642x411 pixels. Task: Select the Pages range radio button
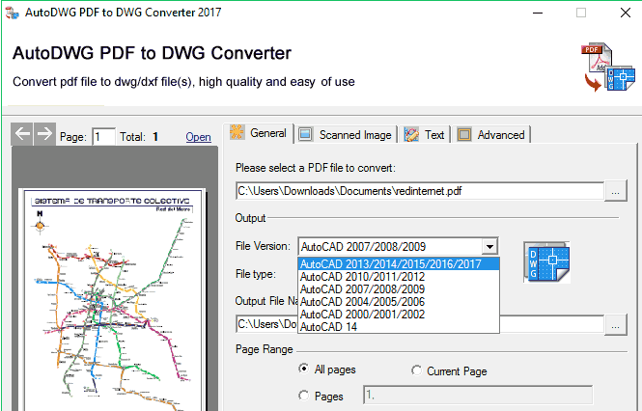pos(304,395)
